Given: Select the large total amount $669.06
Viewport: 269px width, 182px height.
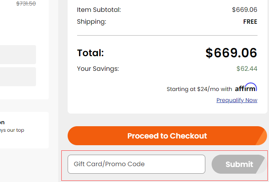Looking at the screenshot, I should [231, 53].
